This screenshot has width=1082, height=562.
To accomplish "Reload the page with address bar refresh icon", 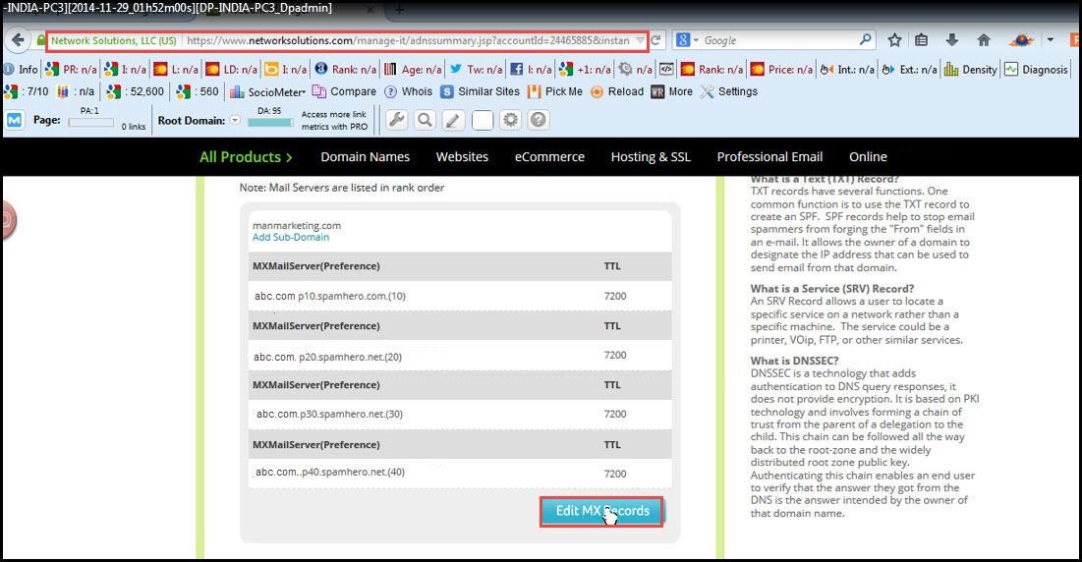I will point(656,40).
